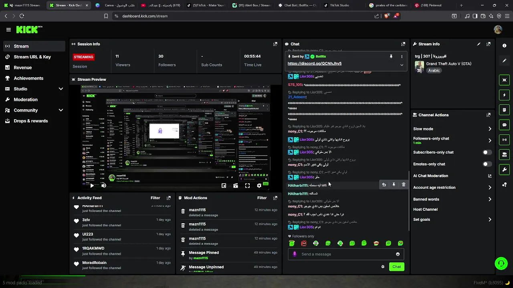Screen dimensions: 513x288
Task: Pop out the Chat panel
Action: (403, 44)
